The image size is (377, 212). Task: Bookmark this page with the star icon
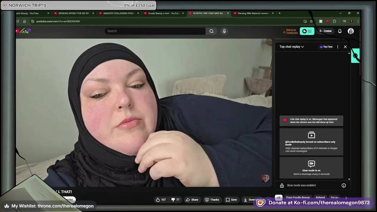point(311,21)
